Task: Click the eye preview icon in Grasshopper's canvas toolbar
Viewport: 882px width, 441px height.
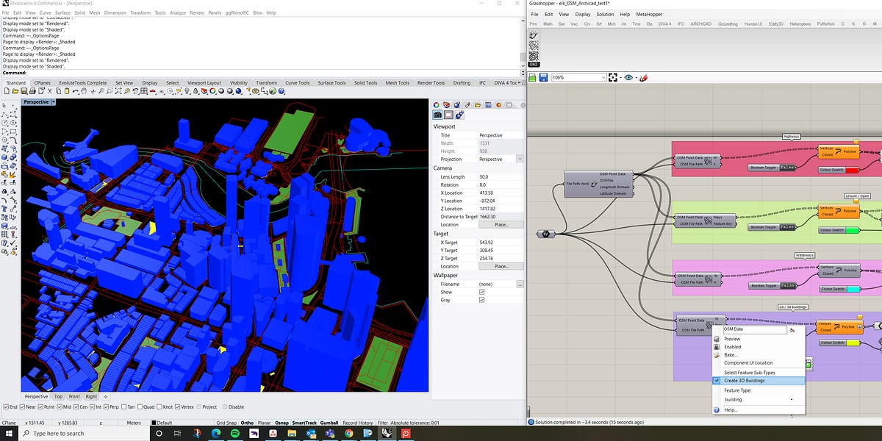Action: click(x=628, y=77)
